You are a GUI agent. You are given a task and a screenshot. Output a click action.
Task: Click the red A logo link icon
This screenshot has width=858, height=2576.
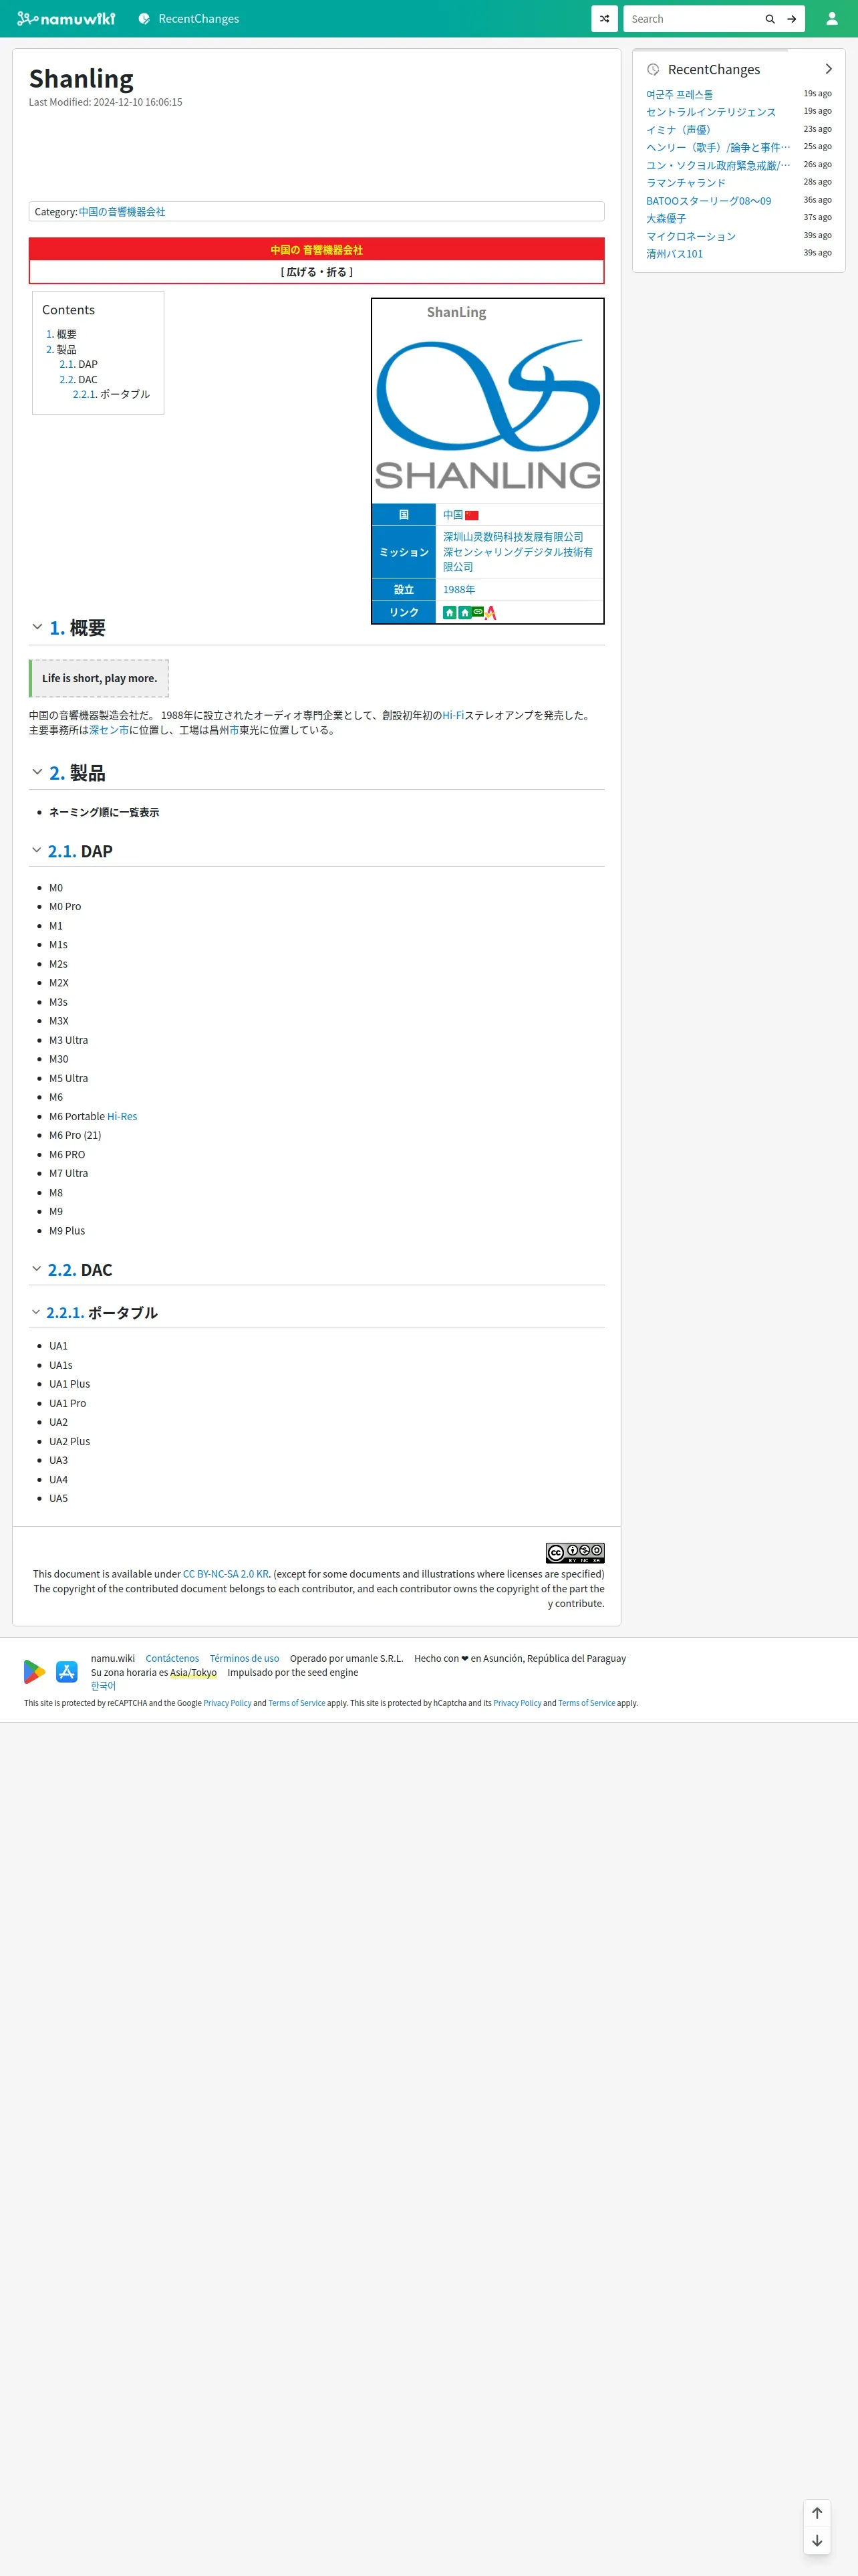[x=490, y=613]
